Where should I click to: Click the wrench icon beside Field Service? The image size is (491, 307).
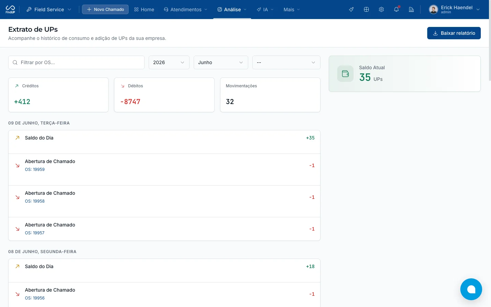pos(29,10)
